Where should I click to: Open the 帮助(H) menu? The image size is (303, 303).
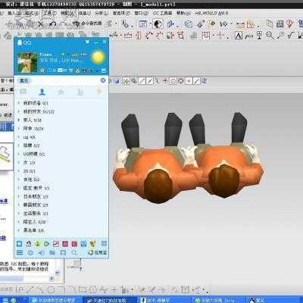[x=183, y=13]
